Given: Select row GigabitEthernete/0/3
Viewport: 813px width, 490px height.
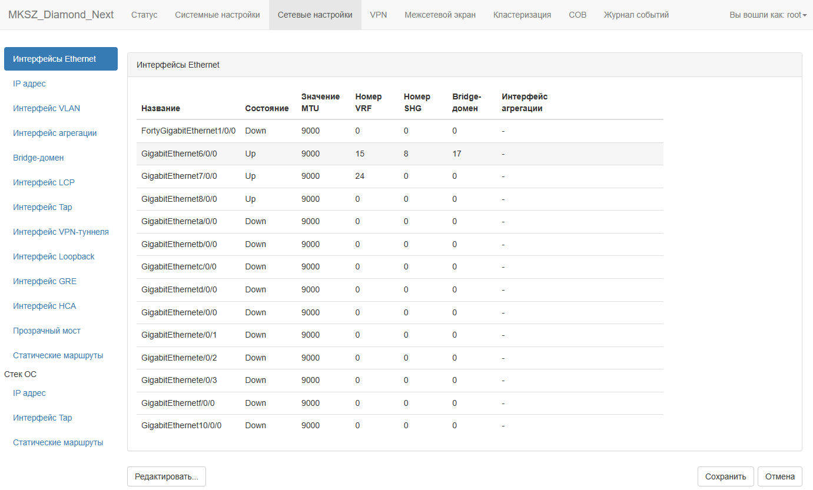Looking at the screenshot, I should 400,380.
